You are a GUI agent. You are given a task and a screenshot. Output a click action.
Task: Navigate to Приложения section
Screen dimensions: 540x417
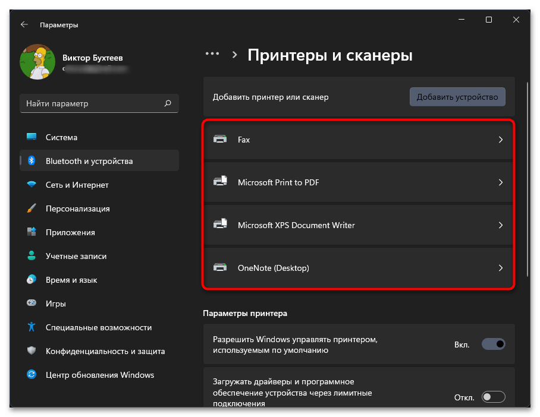click(99, 232)
